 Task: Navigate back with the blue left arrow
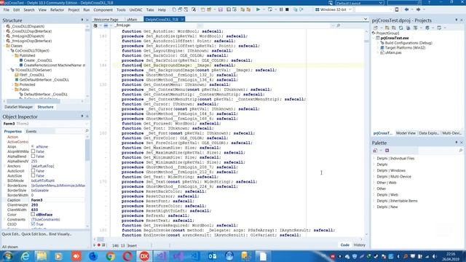[x=406, y=9]
